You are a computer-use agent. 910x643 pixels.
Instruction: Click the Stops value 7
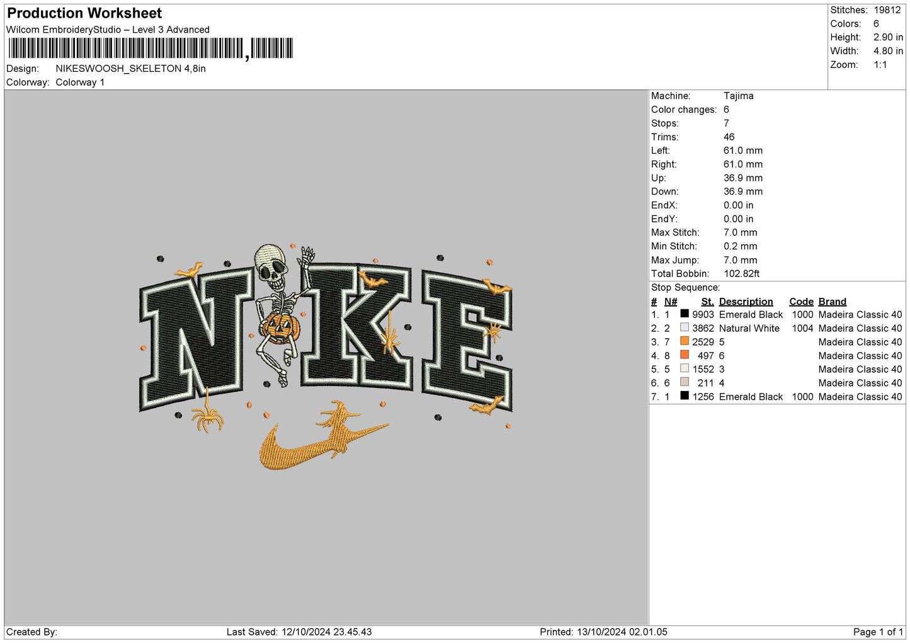[x=726, y=123]
